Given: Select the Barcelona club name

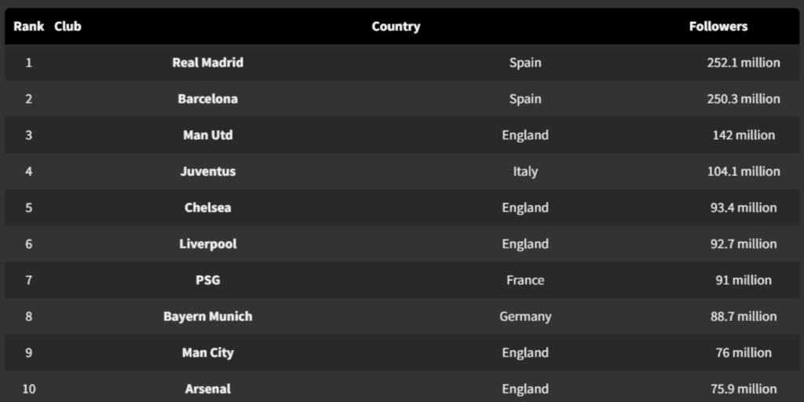Looking at the screenshot, I should [207, 99].
